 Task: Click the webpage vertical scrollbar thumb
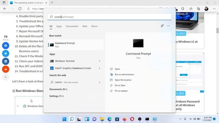tap(218, 30)
